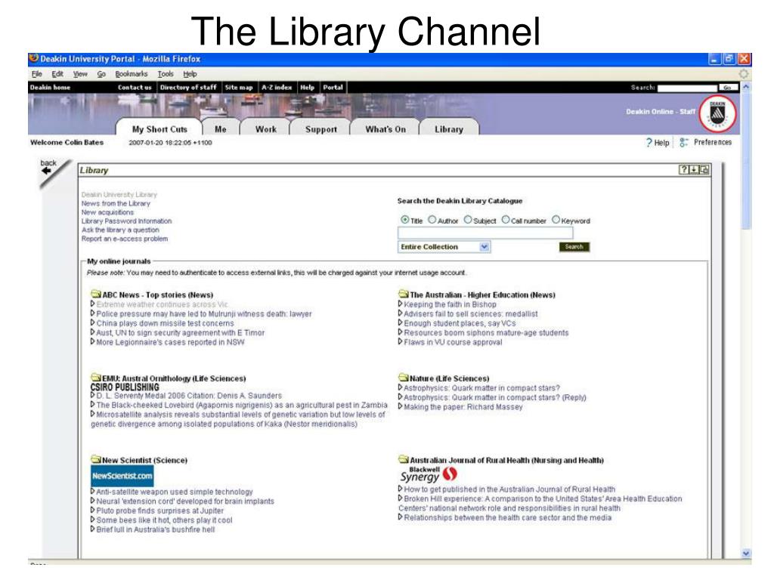Open New acquisitions link
The height and width of the screenshot is (580, 774).
(x=107, y=212)
